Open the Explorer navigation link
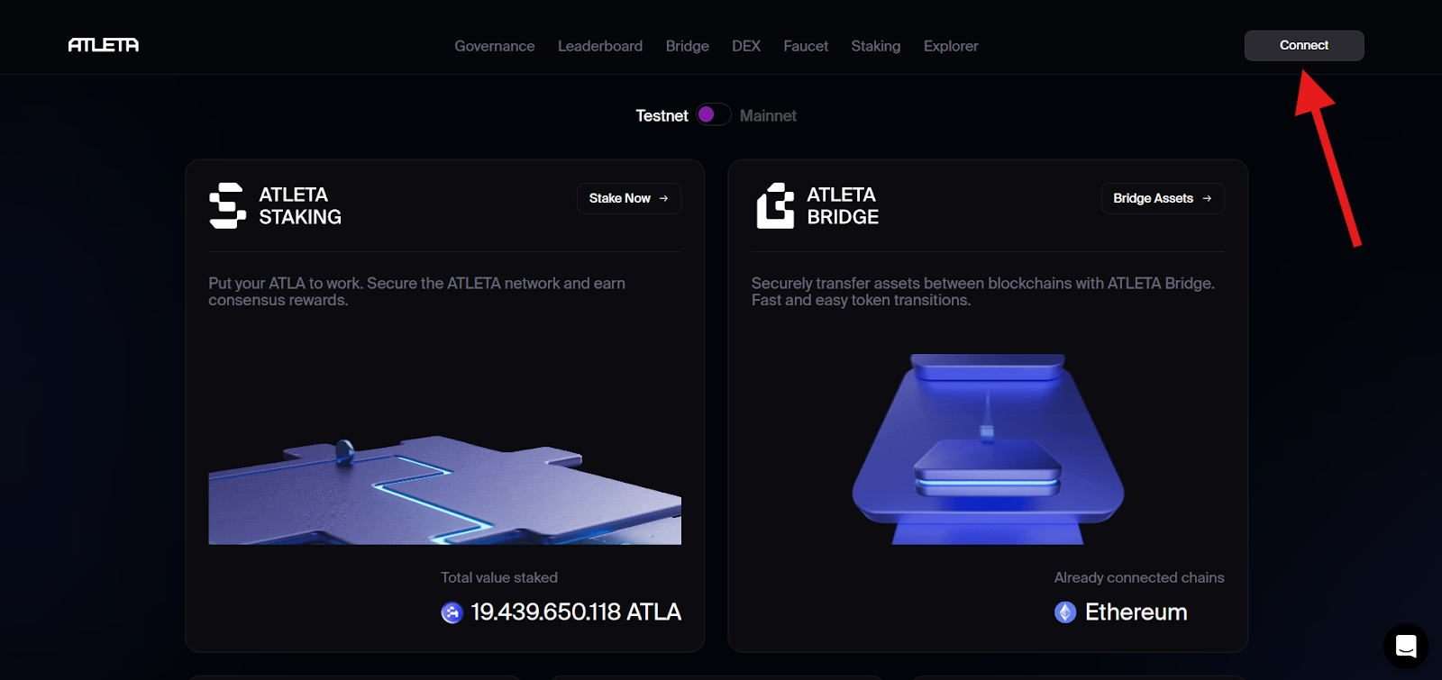Image resolution: width=1442 pixels, height=680 pixels. click(951, 46)
